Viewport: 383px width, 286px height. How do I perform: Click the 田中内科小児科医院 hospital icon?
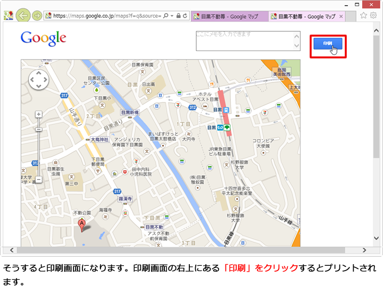pos(125,172)
